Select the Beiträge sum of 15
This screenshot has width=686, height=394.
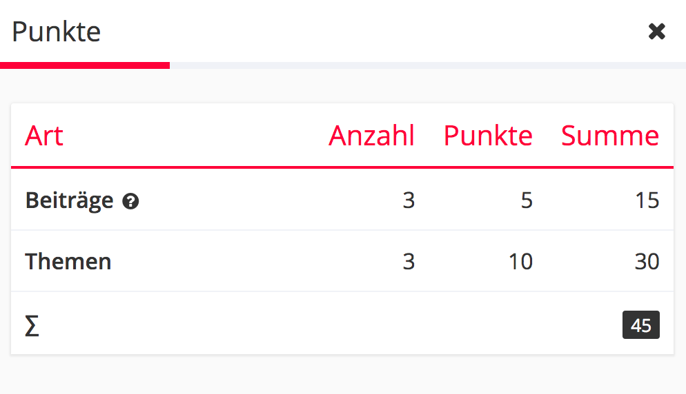pyautogui.click(x=647, y=200)
